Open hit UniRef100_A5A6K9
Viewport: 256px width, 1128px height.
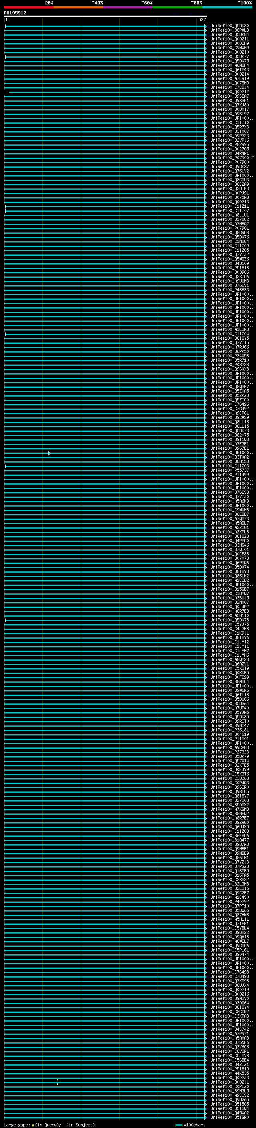click(229, 501)
